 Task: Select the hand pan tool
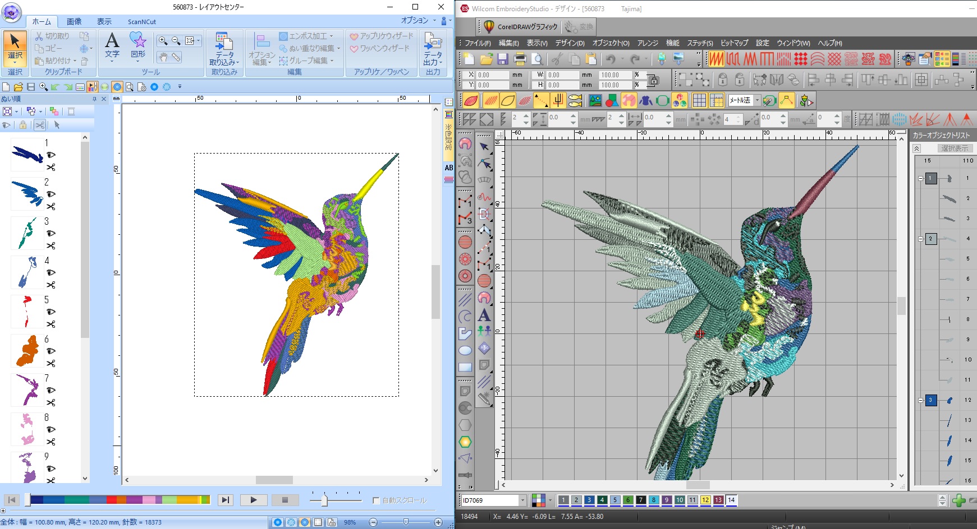click(x=163, y=57)
